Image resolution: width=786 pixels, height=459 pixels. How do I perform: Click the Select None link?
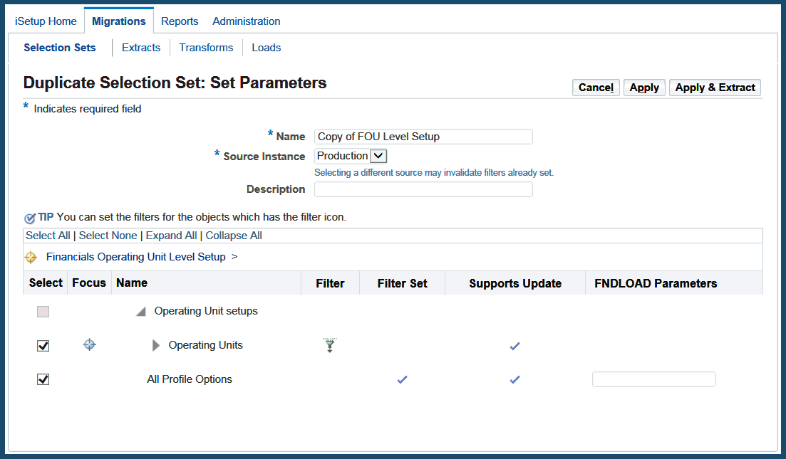[x=108, y=236]
